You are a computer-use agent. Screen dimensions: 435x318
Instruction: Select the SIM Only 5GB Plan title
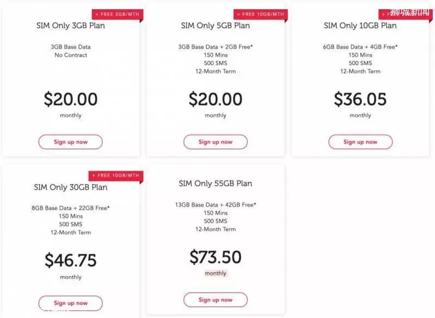click(215, 26)
